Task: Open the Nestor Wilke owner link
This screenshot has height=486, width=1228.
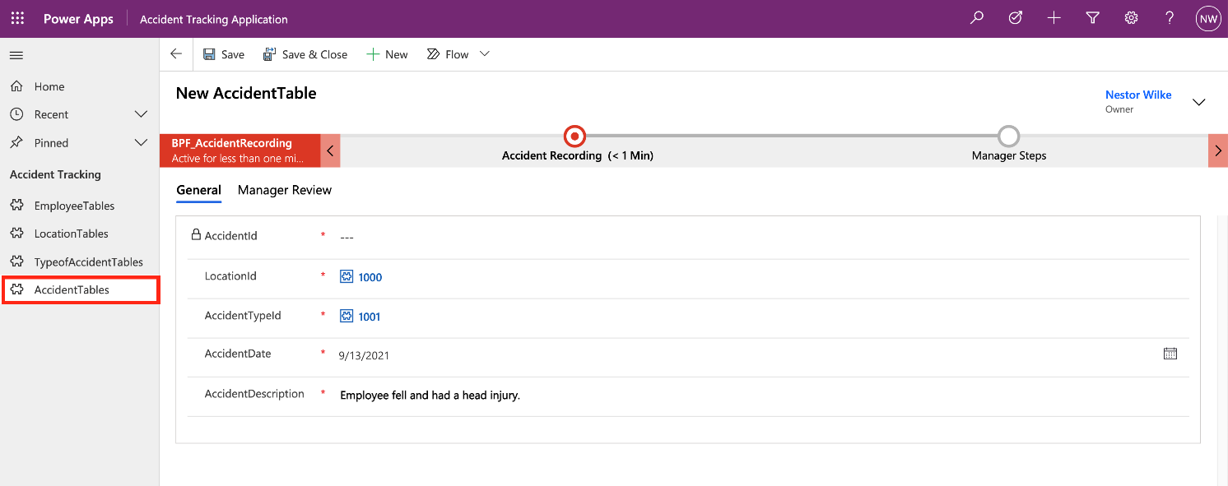Action: pos(1138,95)
